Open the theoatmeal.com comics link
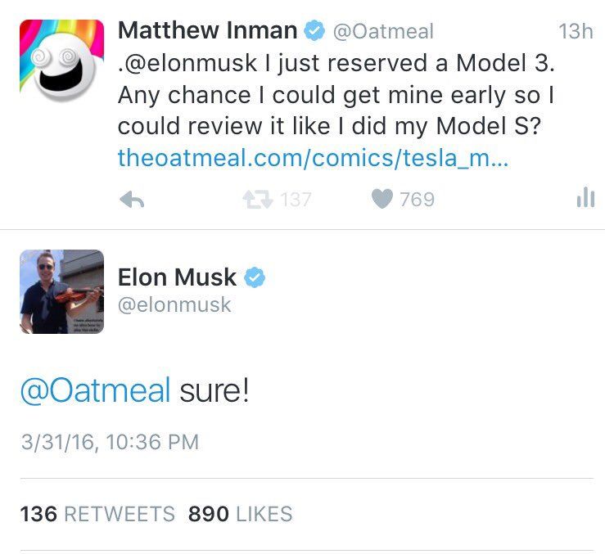Image resolution: width=605 pixels, height=554 pixels. point(313,157)
